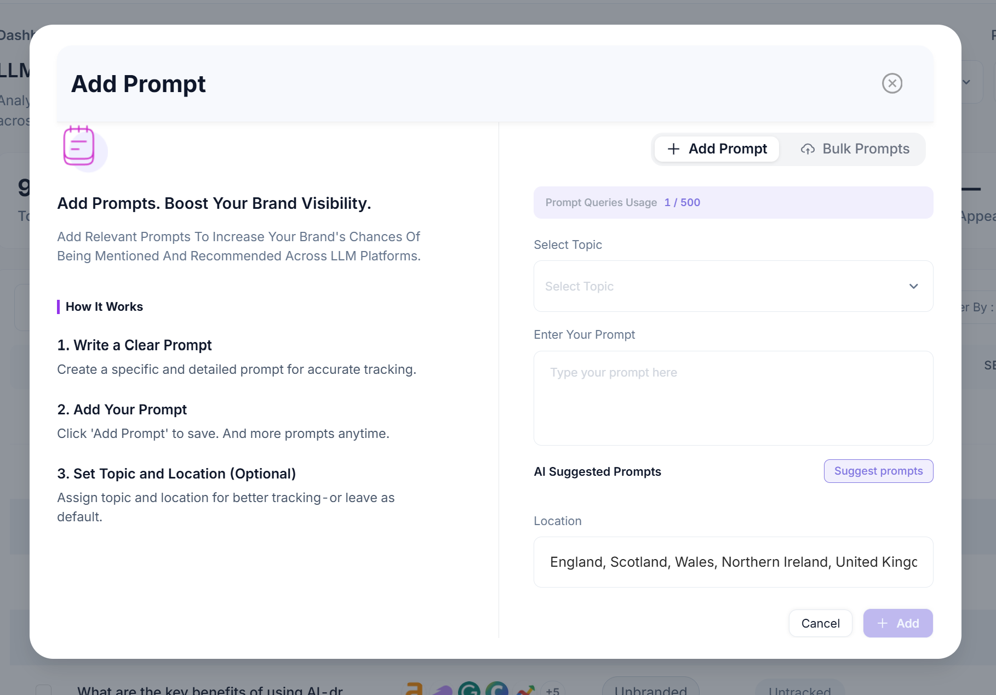Screen dimensions: 996x695
Task: Tick the checkbox beside 'What are the key benefits' row
Action: tap(44, 690)
